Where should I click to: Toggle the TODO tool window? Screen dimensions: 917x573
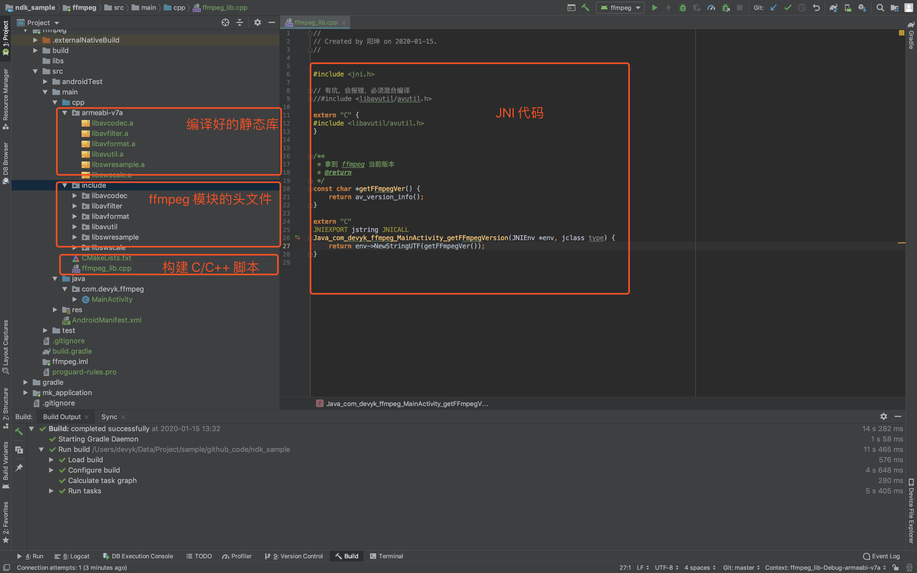click(x=199, y=556)
